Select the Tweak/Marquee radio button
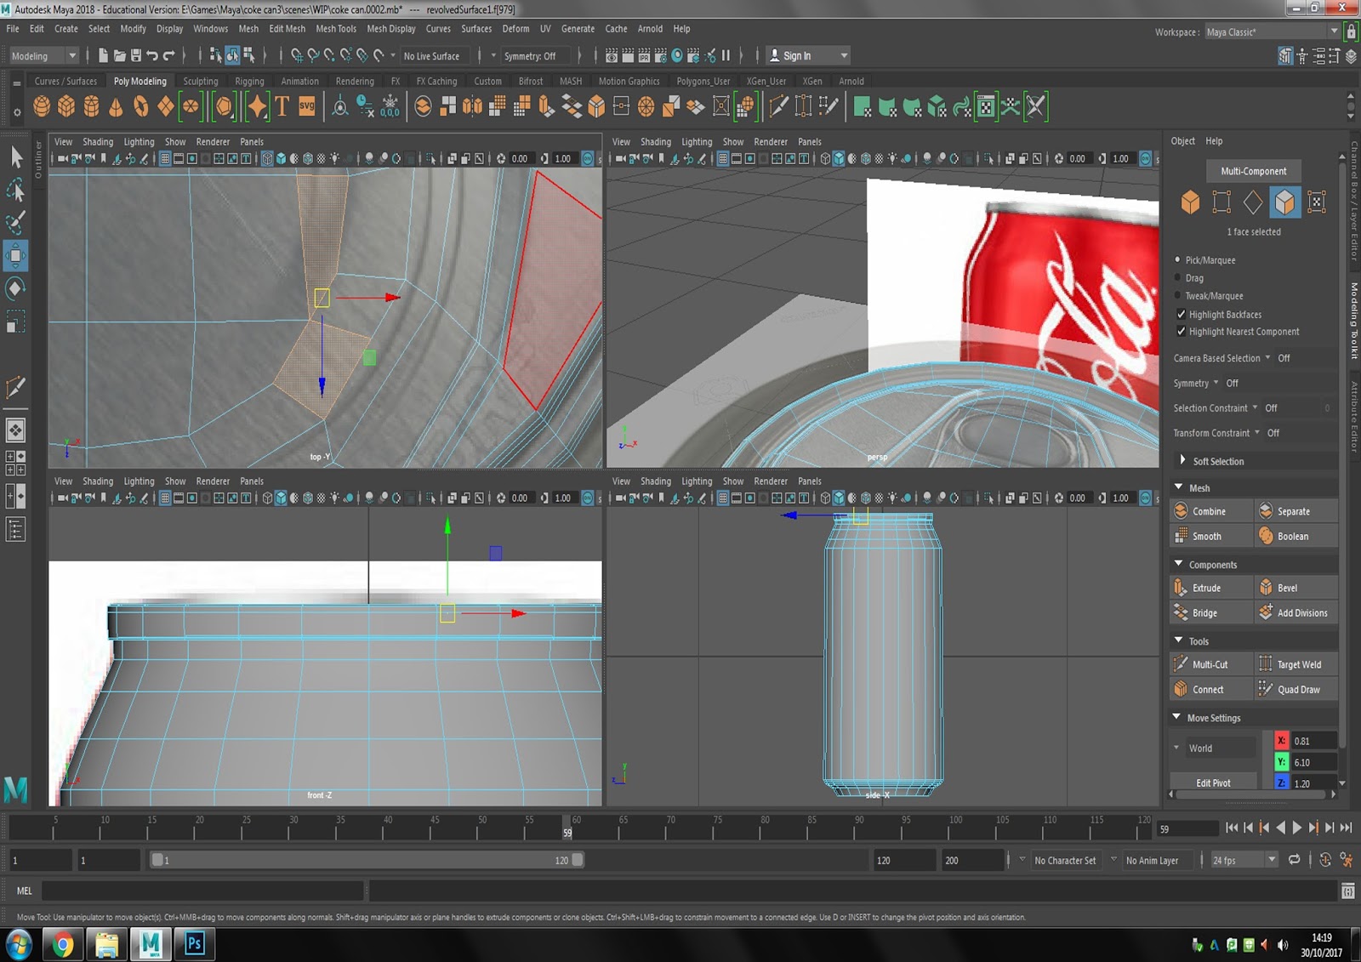Image resolution: width=1361 pixels, height=962 pixels. tap(1178, 295)
